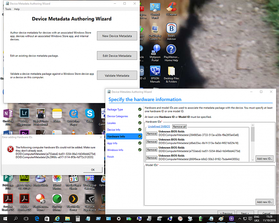
Task: Open iCloud Photos desktop icon
Action: (57, 182)
